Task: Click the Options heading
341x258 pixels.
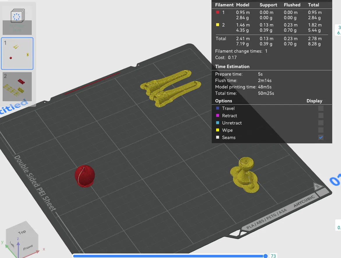Action: 224,101
